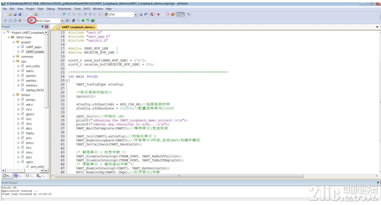Click the Save All toolbar icon
This screenshot has height=205, width=381.
[x=20, y=15]
